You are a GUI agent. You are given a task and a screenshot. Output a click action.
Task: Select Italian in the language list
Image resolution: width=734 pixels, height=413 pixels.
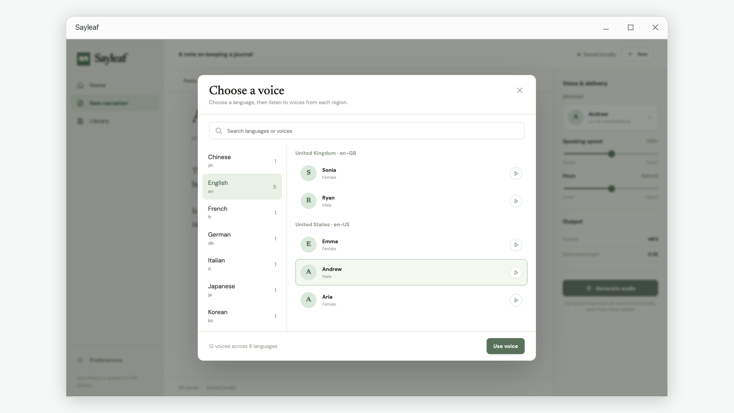[x=242, y=264]
